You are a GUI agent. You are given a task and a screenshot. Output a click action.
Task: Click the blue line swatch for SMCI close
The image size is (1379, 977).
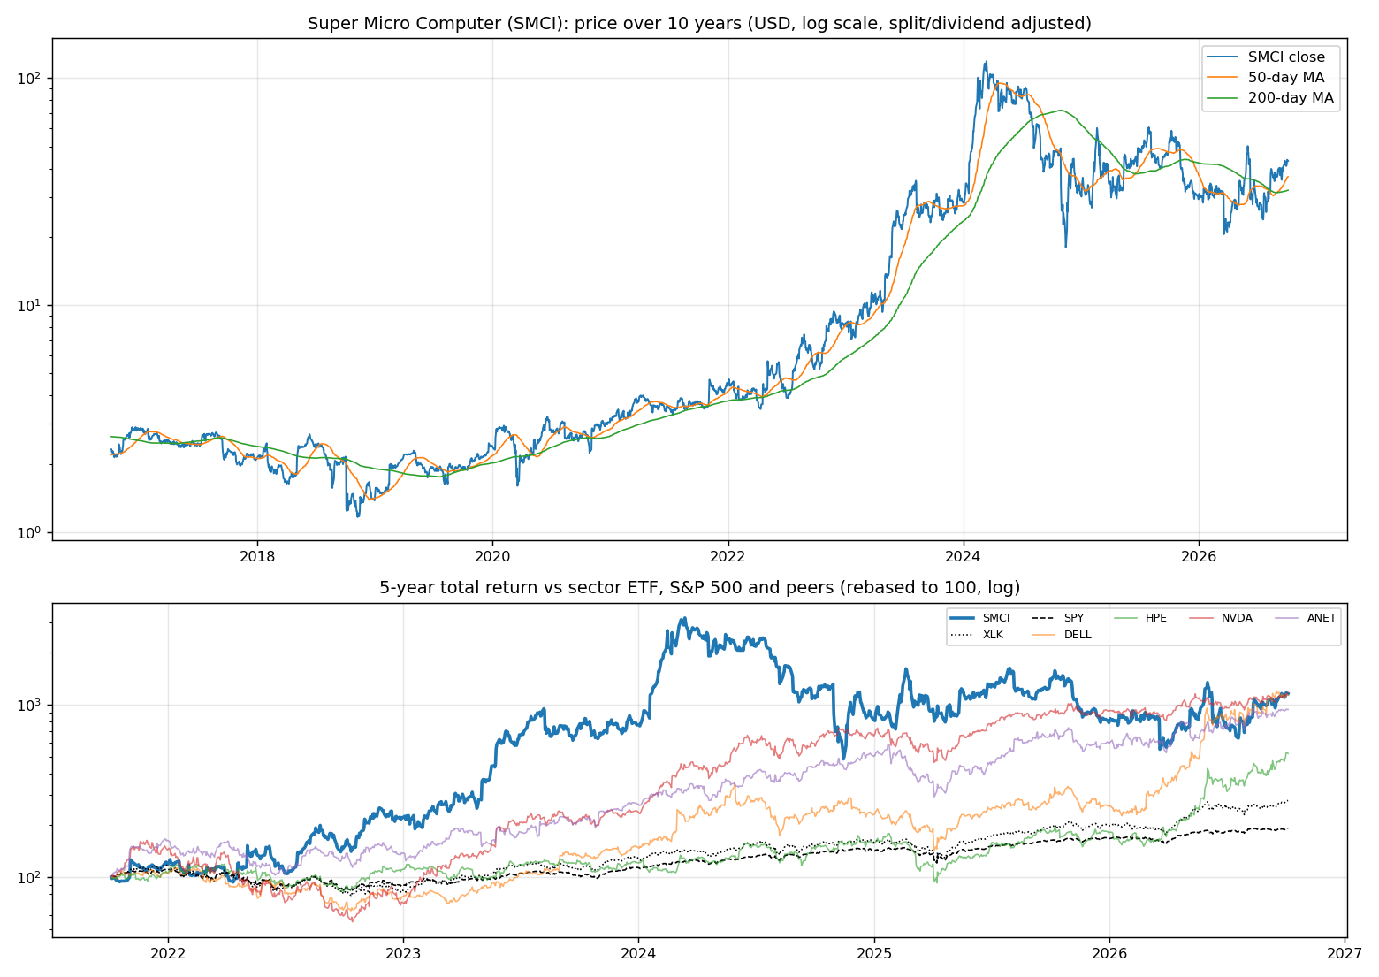point(1223,57)
